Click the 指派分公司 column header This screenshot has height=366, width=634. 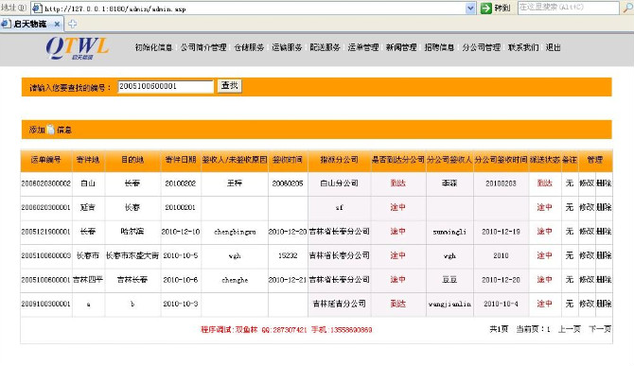coord(340,160)
